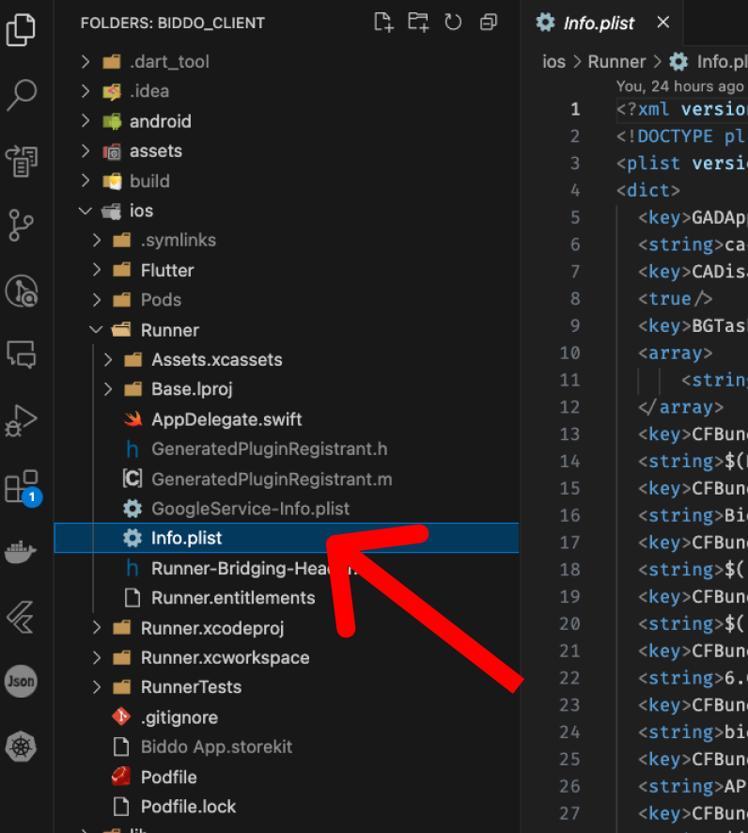The height and width of the screenshot is (833, 748).
Task: Open the Explorer view in activity bar
Action: (22, 29)
